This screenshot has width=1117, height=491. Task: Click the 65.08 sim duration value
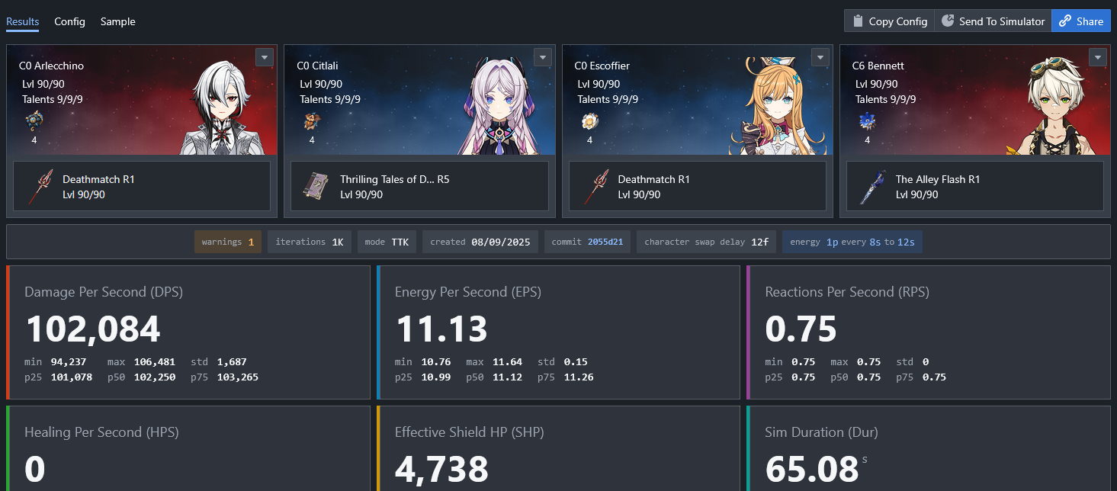(812, 470)
